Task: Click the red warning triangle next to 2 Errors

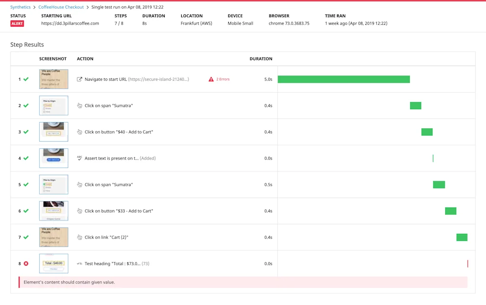Action: pos(211,79)
